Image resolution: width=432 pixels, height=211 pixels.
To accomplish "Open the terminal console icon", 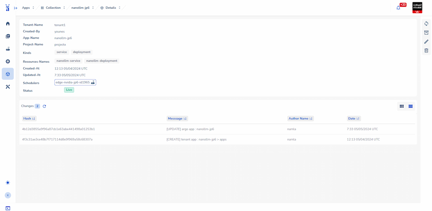I will pyautogui.click(x=8, y=208).
